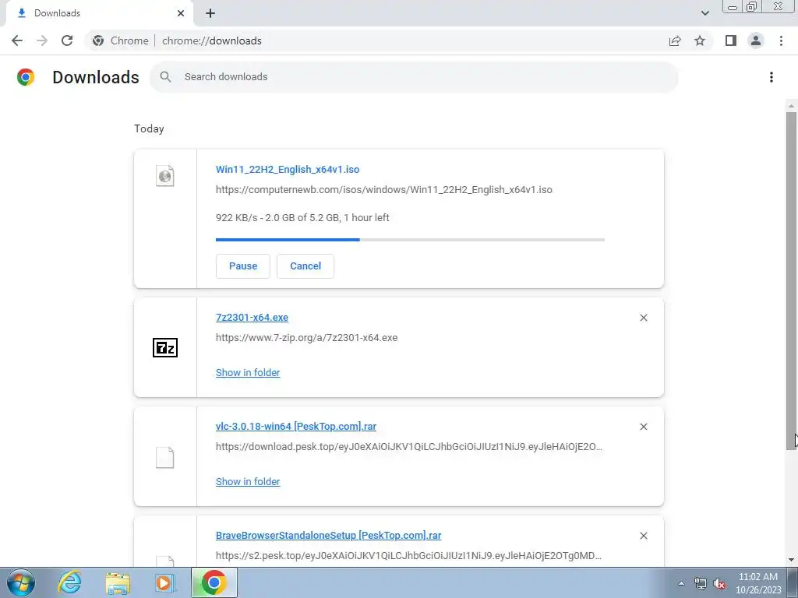
Task: Click the Chrome site info chip
Action: (121, 40)
